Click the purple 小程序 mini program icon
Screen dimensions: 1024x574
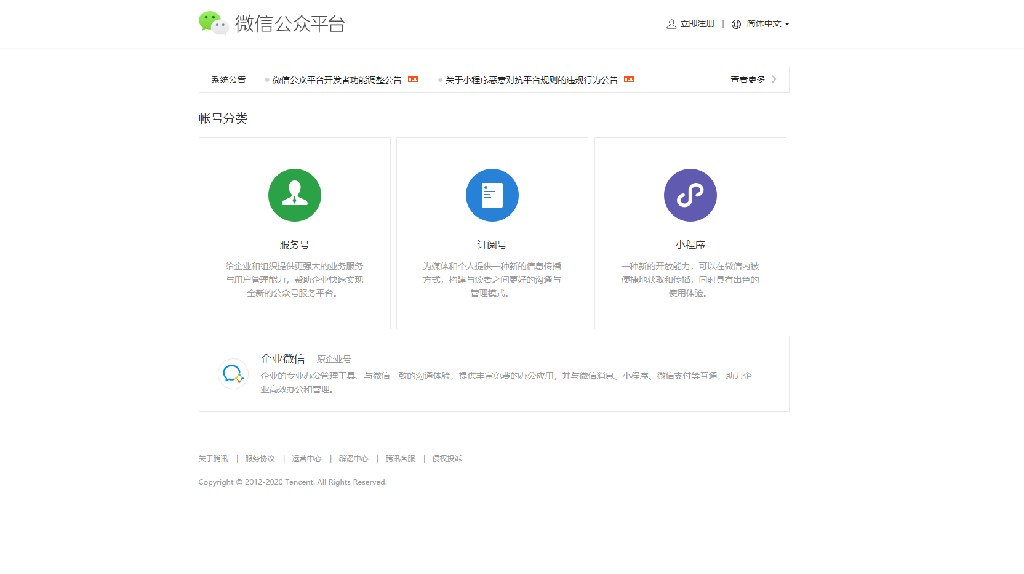click(690, 195)
